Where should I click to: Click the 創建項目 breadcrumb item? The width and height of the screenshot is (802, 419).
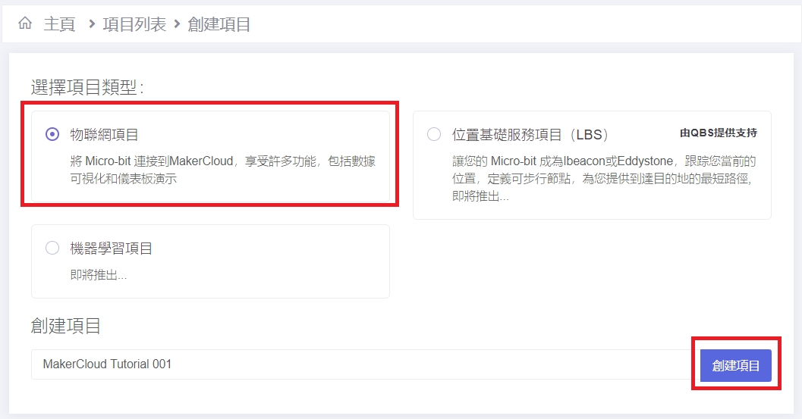tap(219, 24)
